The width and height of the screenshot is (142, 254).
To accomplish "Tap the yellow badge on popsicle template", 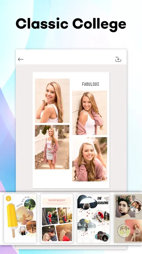I will tap(8, 198).
